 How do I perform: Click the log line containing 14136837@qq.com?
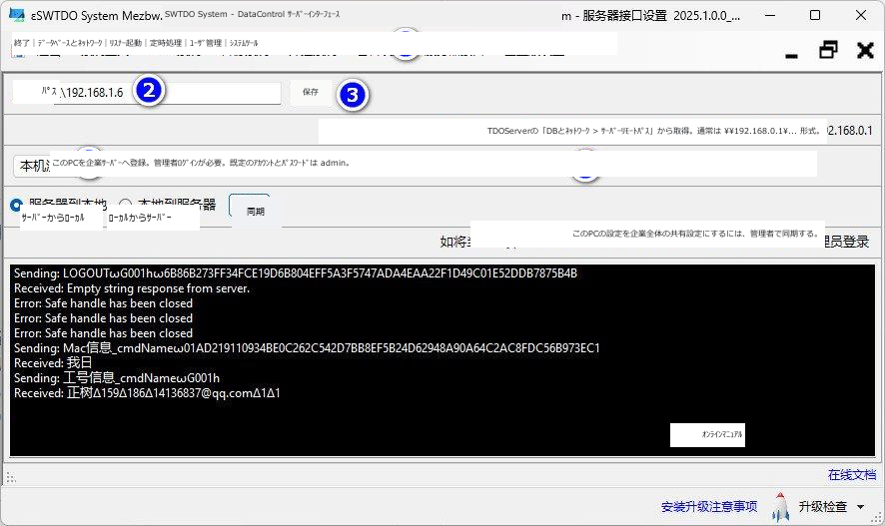(x=147, y=393)
